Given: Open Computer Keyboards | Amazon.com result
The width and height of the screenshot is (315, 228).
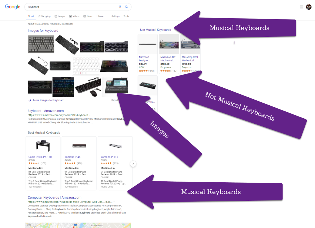Looking at the screenshot, I should [x=55, y=198].
